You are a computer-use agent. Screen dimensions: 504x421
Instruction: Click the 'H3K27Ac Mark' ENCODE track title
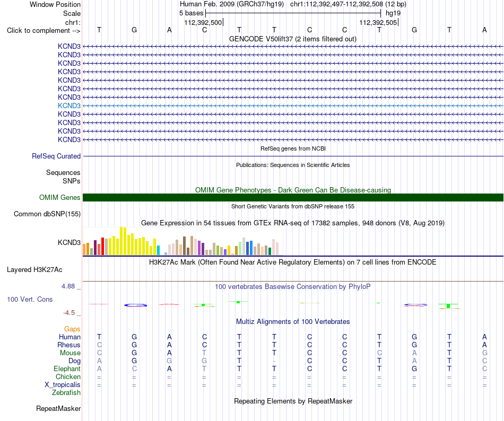click(x=293, y=262)
